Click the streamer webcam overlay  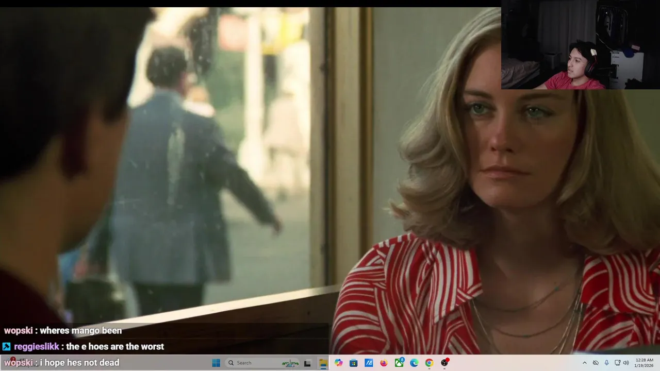pyautogui.click(x=581, y=45)
